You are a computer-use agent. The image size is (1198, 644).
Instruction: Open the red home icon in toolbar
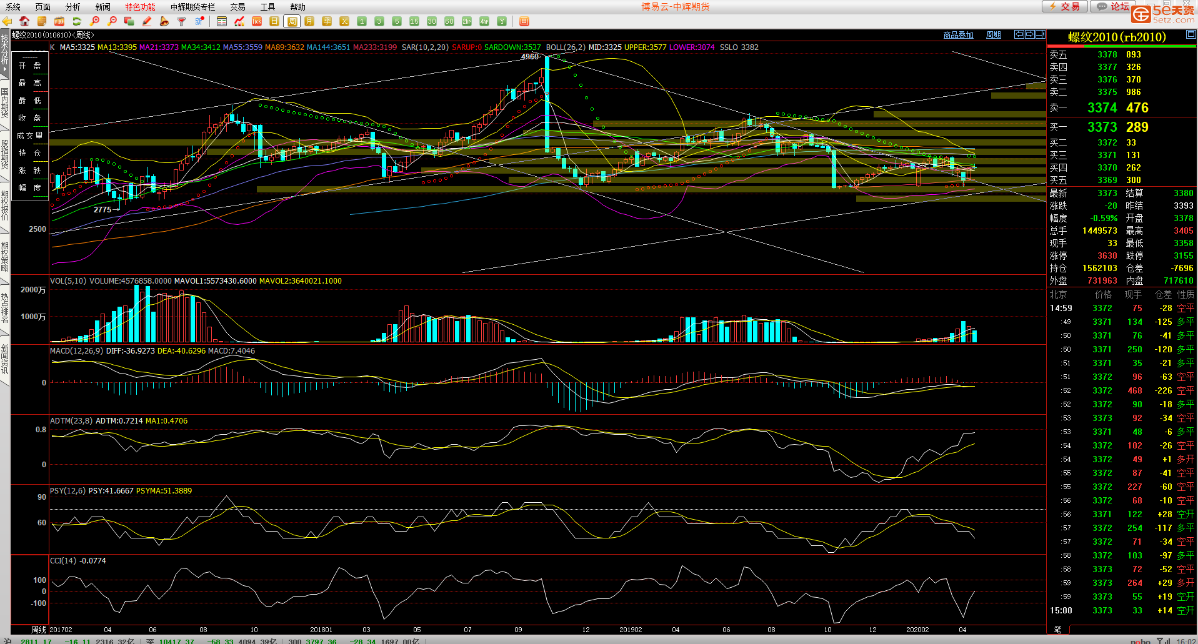click(24, 21)
